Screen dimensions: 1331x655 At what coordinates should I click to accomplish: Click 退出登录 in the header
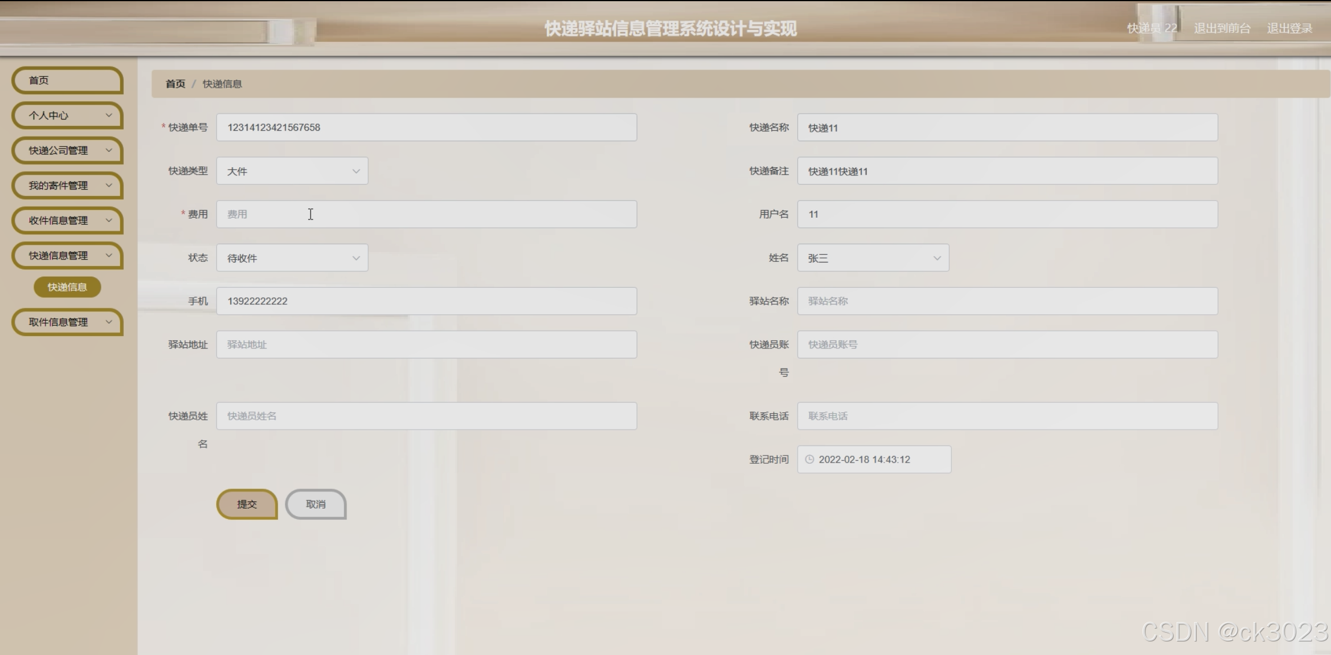[1289, 28]
